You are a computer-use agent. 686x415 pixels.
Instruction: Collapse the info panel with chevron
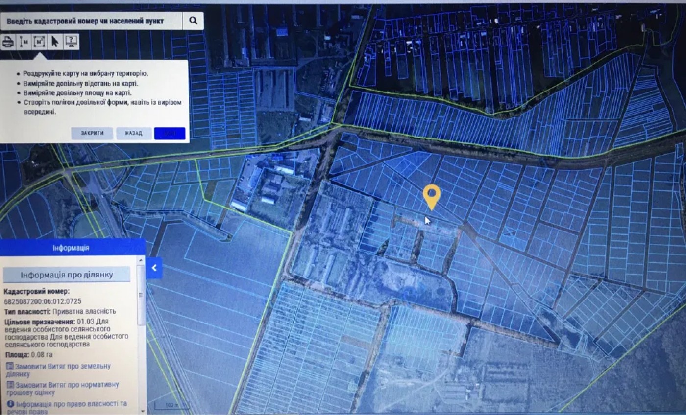154,268
